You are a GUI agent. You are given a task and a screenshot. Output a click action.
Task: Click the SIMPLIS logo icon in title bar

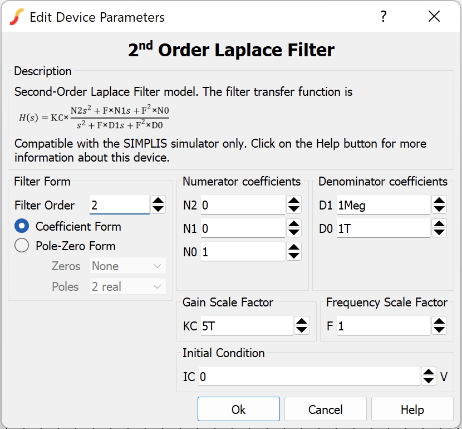click(x=17, y=17)
